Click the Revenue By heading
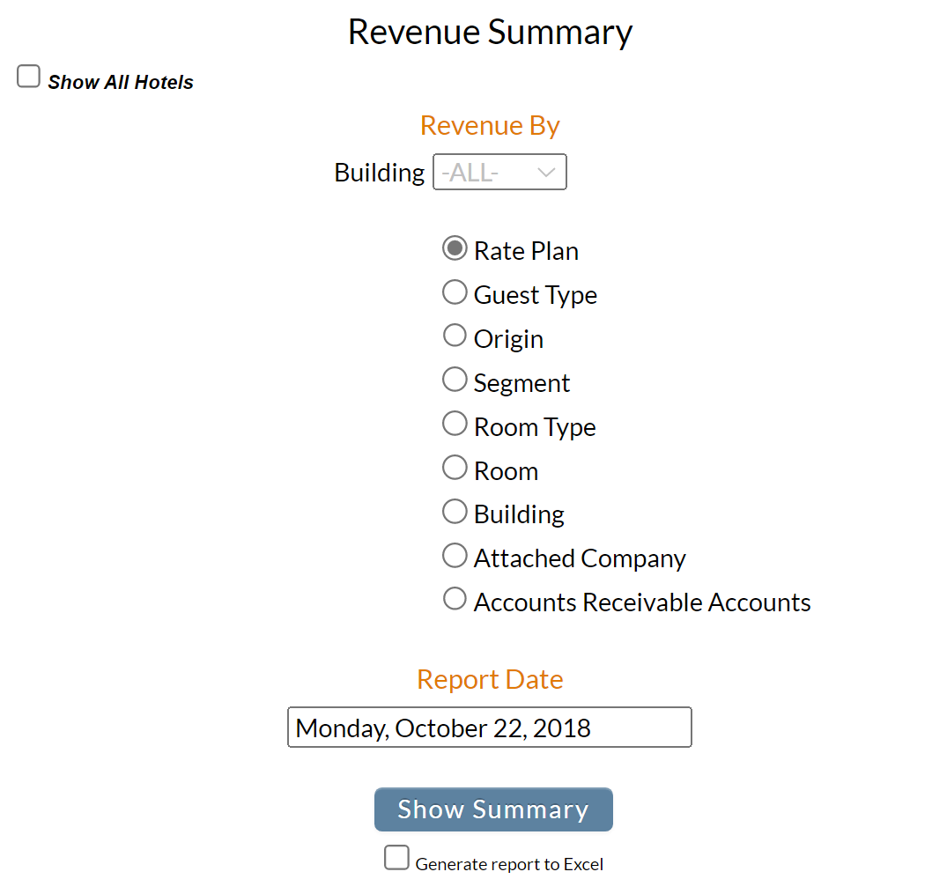 (x=490, y=125)
